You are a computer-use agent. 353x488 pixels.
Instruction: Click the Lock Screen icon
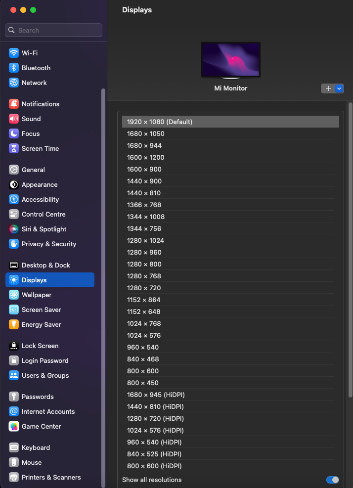[x=14, y=346]
